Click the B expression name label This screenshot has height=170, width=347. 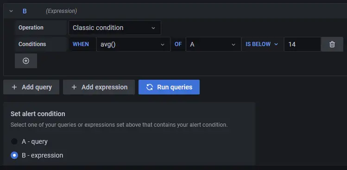[x=25, y=11]
